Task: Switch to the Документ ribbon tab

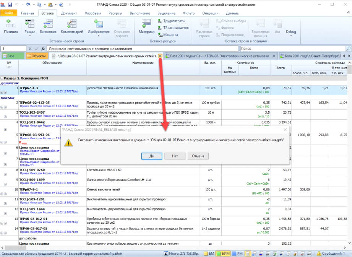Action: (x=69, y=13)
